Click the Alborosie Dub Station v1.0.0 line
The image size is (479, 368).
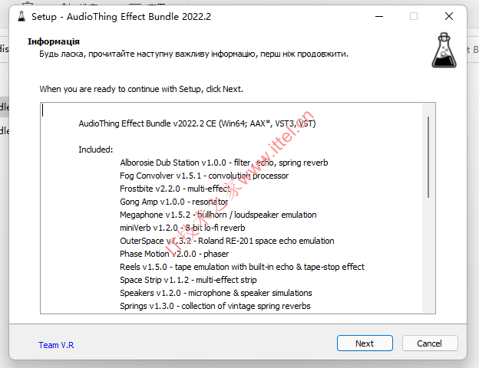point(224,163)
